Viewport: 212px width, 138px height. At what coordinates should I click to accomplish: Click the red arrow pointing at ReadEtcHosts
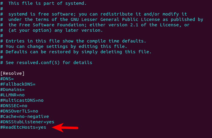coord(65,128)
